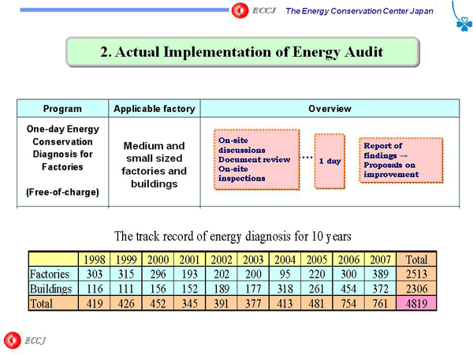Screen dimensions: 473x355
Task: Select the Buildings 2002 value '189'
Action: click(222, 289)
